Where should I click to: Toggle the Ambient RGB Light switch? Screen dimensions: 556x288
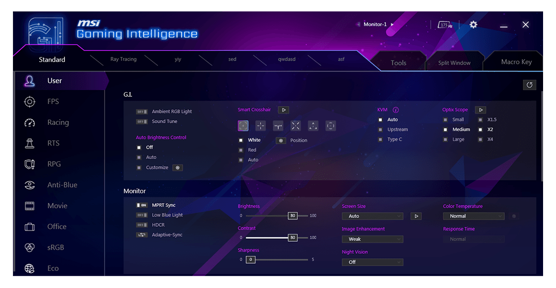[x=142, y=111]
